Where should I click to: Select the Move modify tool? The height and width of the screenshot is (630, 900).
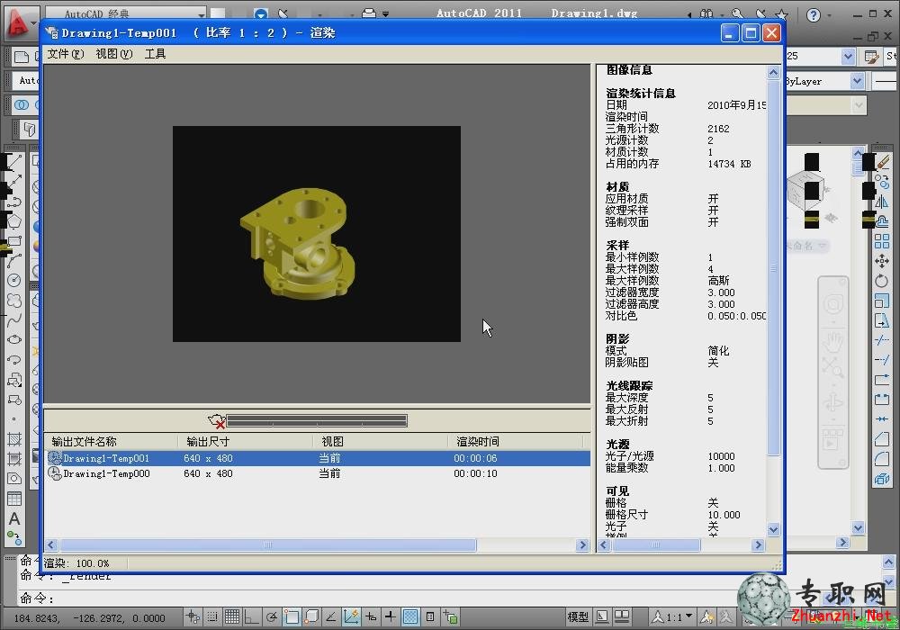tap(882, 261)
